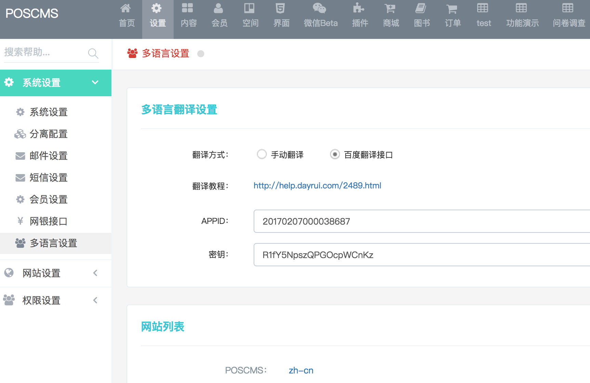Viewport: 590px width, 383px height.
Task: Click the 密钥 input field
Action: pyautogui.click(x=422, y=255)
